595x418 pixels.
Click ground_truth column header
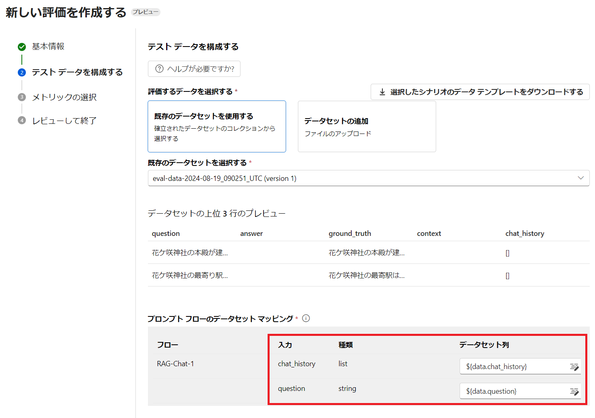pos(350,233)
